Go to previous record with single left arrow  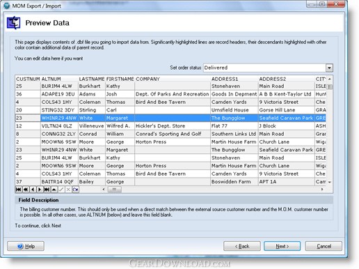tap(33, 190)
